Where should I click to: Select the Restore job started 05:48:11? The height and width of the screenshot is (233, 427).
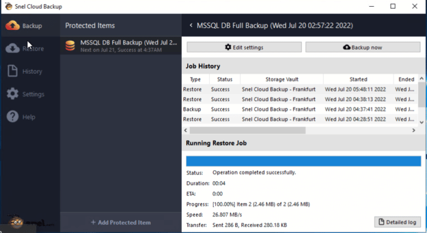pos(300,89)
